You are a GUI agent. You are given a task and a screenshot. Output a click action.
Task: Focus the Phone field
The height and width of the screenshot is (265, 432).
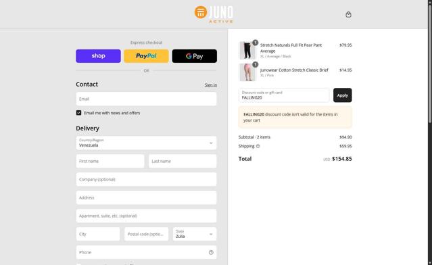(x=146, y=252)
